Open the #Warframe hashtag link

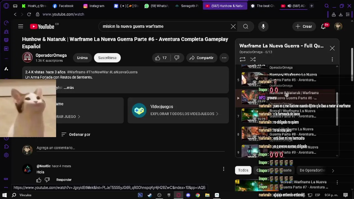point(76,72)
